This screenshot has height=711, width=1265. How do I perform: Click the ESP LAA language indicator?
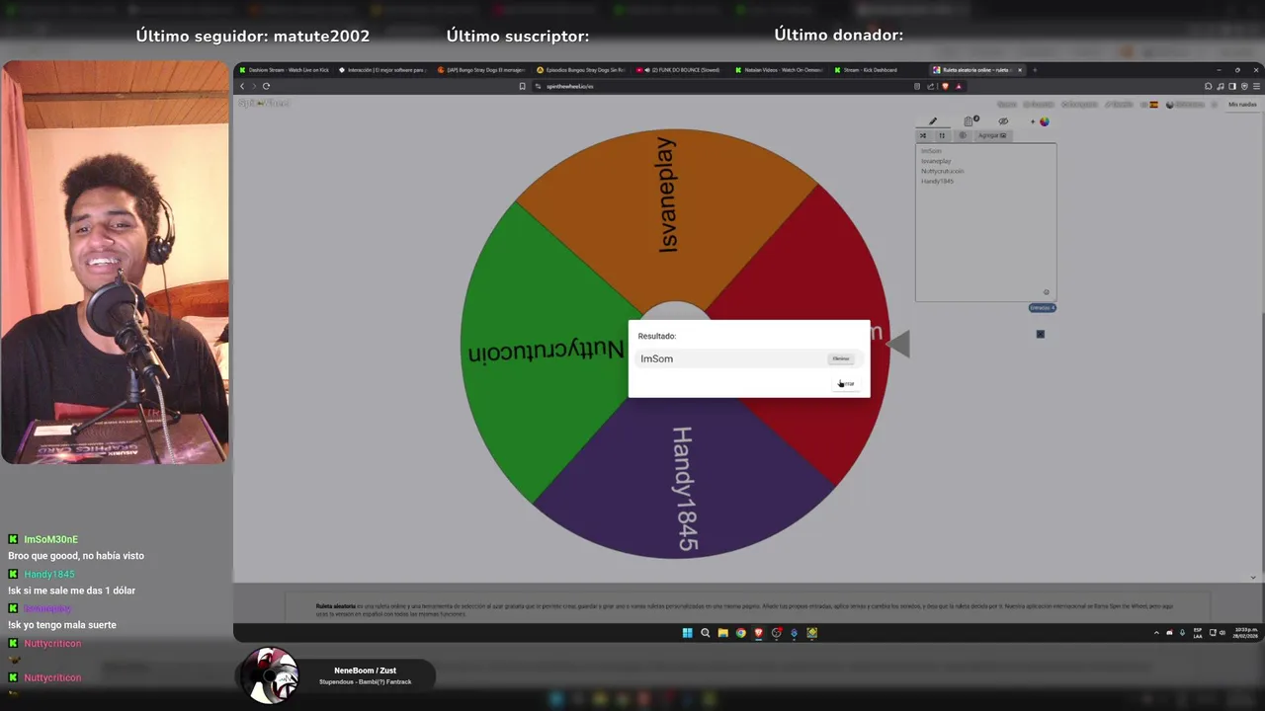click(x=1198, y=633)
